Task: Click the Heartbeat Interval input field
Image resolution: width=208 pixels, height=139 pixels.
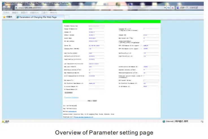Action: click(151, 70)
